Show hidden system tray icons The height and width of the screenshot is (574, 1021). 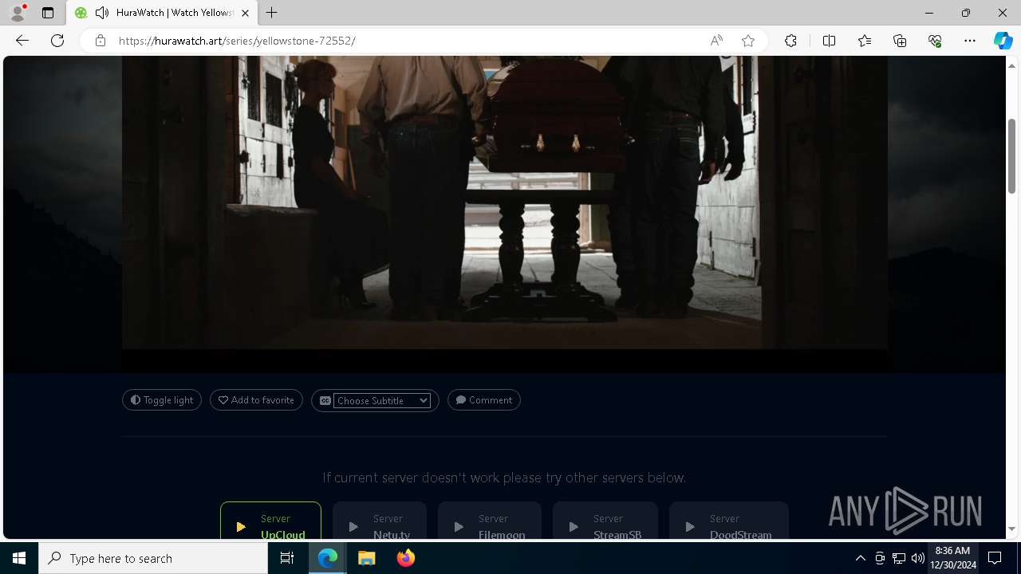point(860,558)
